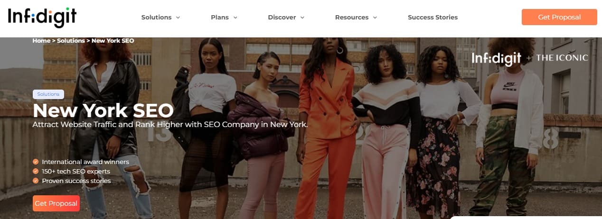Image resolution: width=602 pixels, height=219 pixels.
Task: Select the Solutions breadcrumb link
Action: coord(71,41)
